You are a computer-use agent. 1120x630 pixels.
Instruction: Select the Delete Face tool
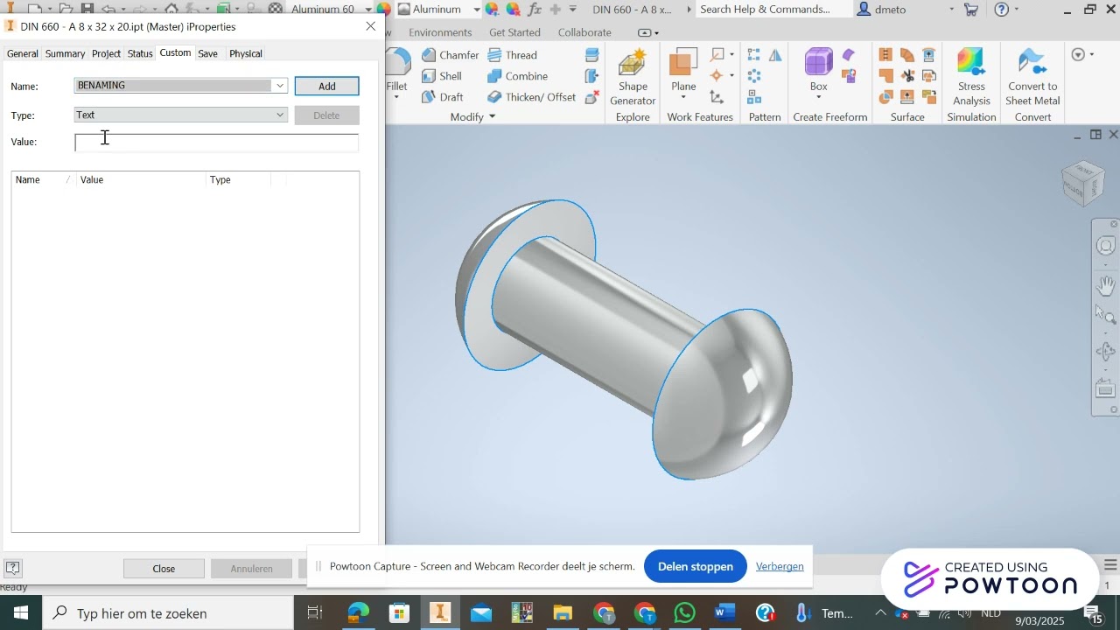tap(592, 97)
